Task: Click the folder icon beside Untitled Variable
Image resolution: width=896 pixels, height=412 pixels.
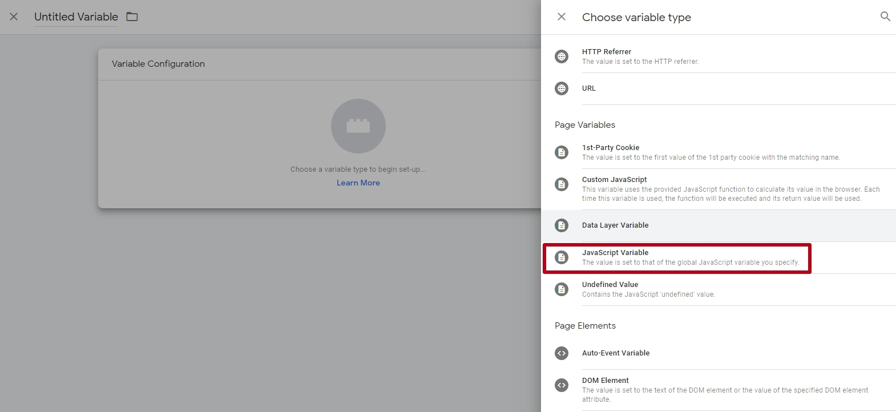Action: (x=132, y=17)
